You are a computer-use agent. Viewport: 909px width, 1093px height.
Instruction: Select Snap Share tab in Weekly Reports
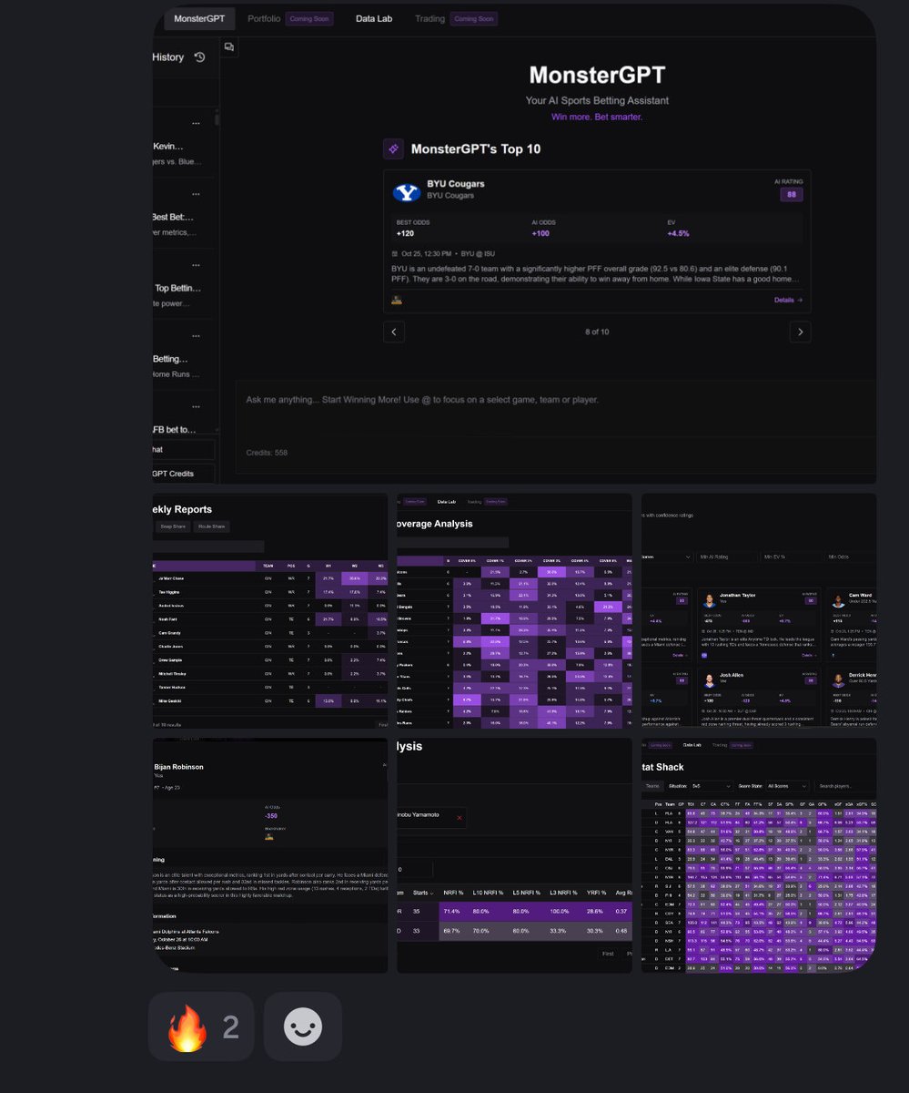pos(173,526)
